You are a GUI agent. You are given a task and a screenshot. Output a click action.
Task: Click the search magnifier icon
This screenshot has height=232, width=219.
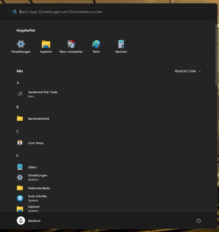[15, 12]
